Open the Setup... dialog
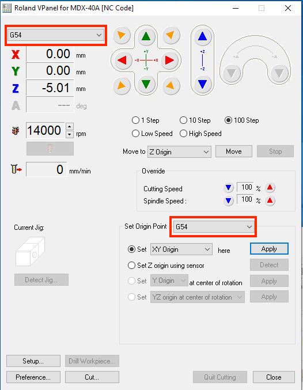Image resolution: width=303 pixels, height=390 pixels. click(33, 361)
